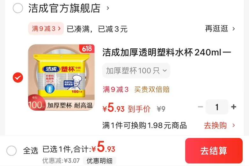Increase quantity with the plus icon
This screenshot has width=249, height=166.
pyautogui.click(x=233, y=107)
